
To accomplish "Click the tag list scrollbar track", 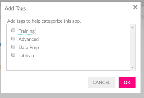I will (x=132, y=47).
